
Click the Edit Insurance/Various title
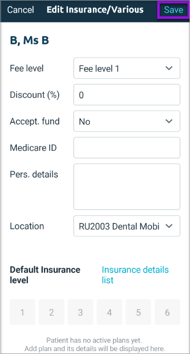95,10
